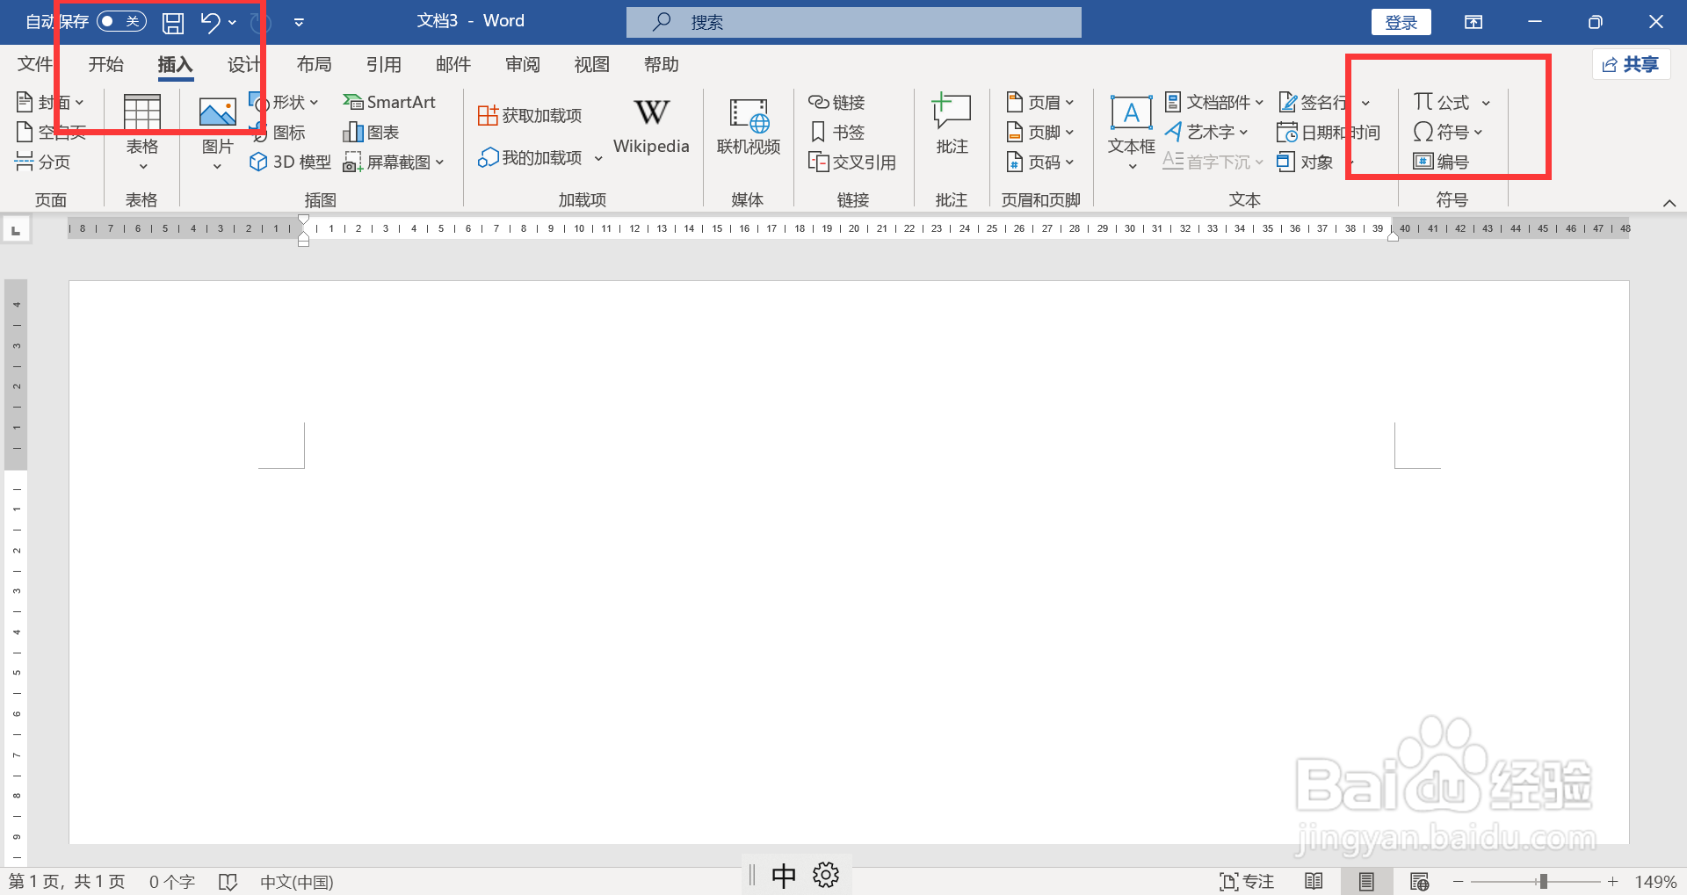Click the word count 0 个字

(172, 881)
